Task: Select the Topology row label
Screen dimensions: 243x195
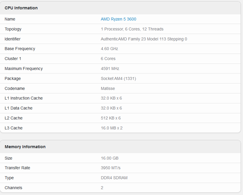Action: pos(13,29)
